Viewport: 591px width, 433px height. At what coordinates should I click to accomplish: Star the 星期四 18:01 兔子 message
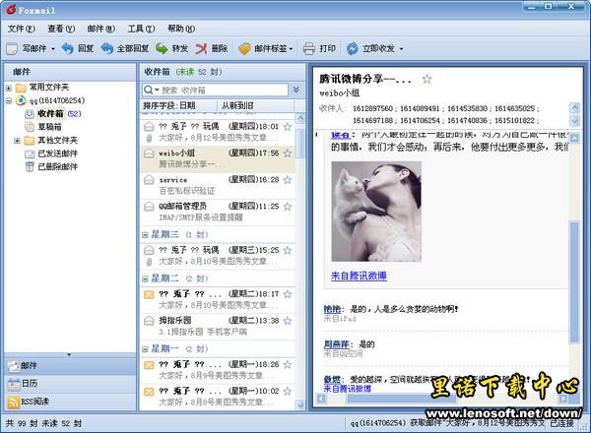pyautogui.click(x=288, y=127)
